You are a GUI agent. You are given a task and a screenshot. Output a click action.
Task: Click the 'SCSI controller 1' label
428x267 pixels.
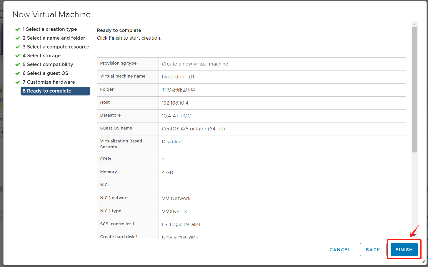[x=117, y=224]
